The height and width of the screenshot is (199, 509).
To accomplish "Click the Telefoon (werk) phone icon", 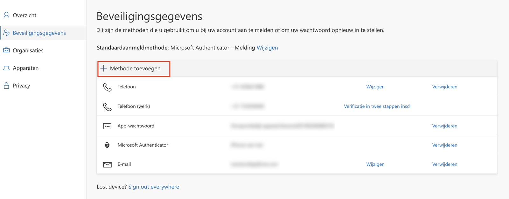I will 107,106.
